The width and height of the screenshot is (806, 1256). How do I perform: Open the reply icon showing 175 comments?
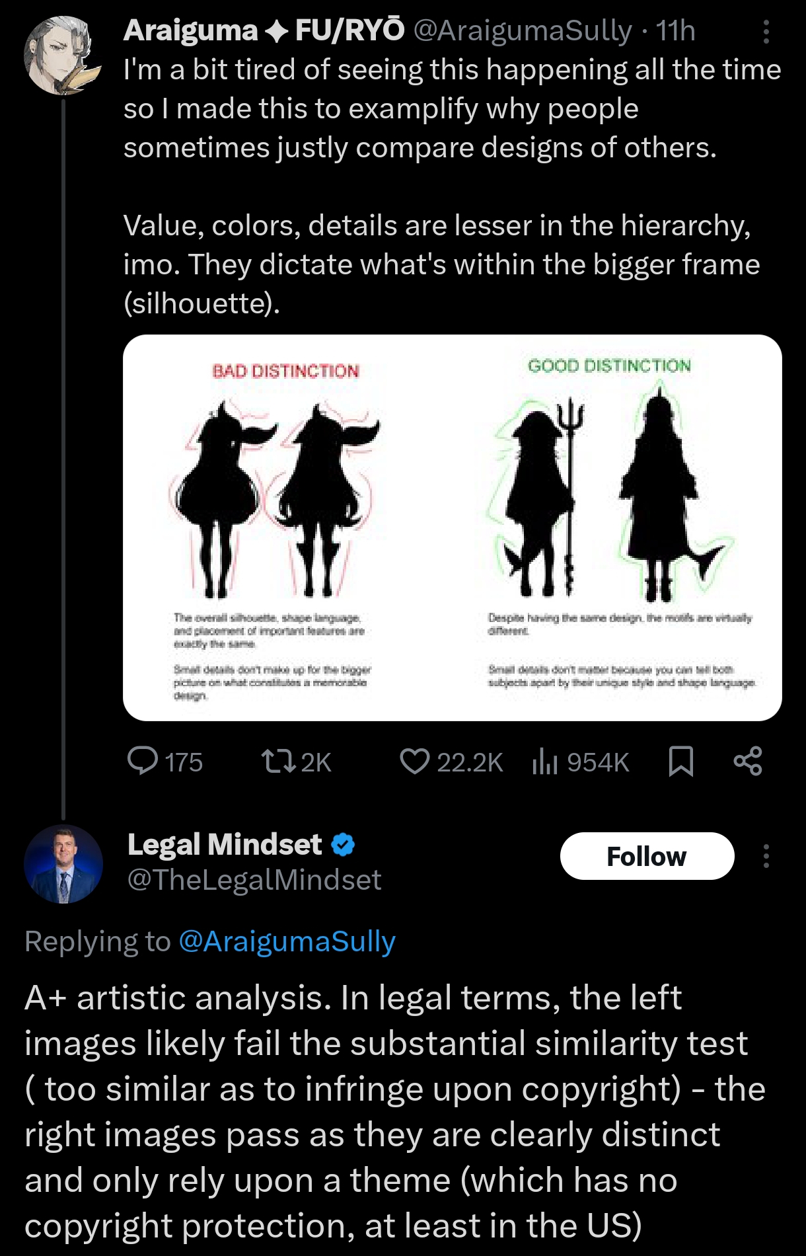point(143,762)
